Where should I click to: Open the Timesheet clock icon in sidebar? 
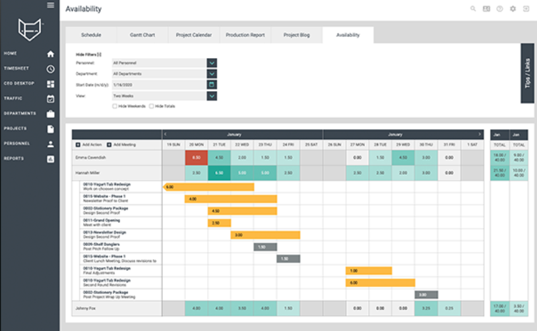tap(51, 69)
